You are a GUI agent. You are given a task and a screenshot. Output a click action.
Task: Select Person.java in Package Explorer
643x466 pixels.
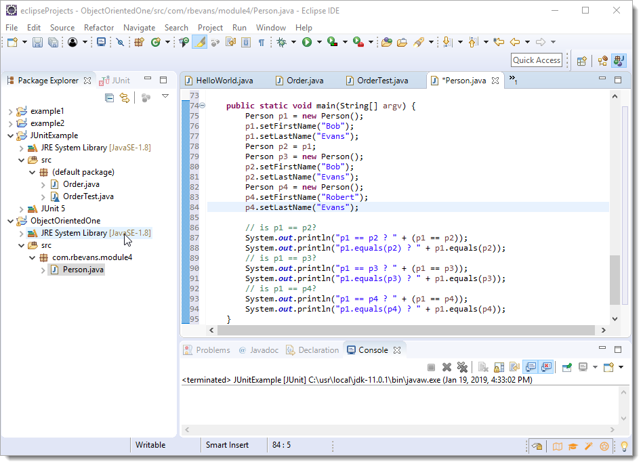(x=83, y=270)
